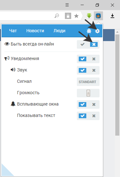Click the Звук label

22,70
